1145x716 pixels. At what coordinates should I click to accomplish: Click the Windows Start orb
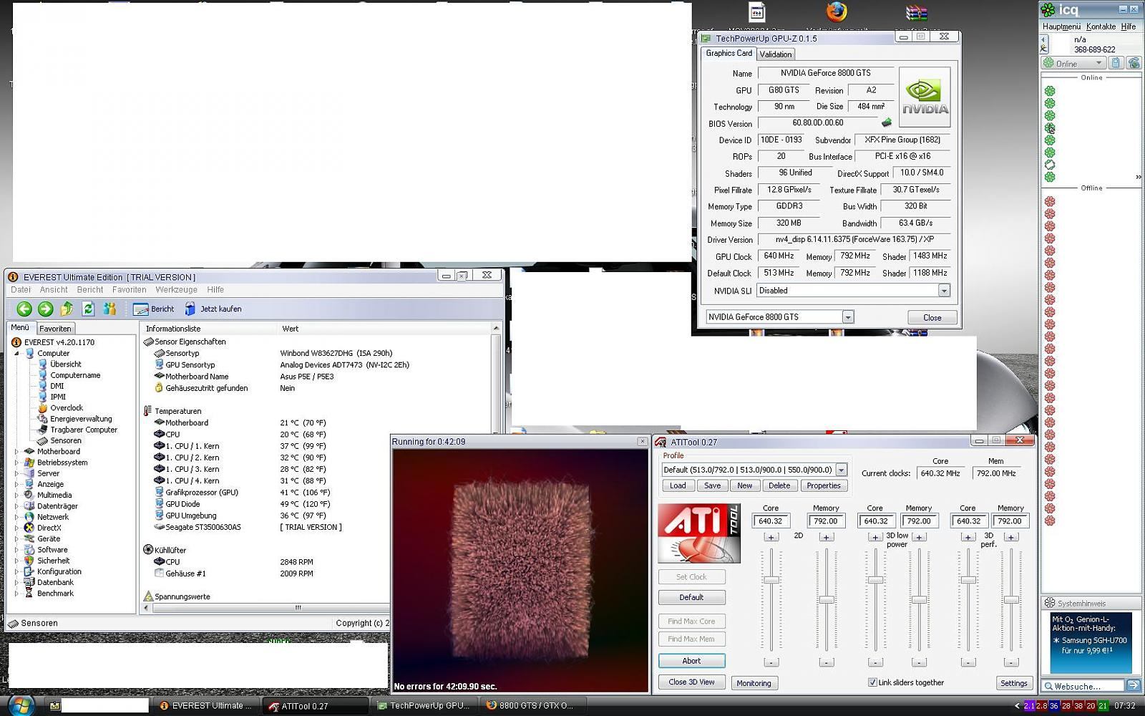pos(20,705)
